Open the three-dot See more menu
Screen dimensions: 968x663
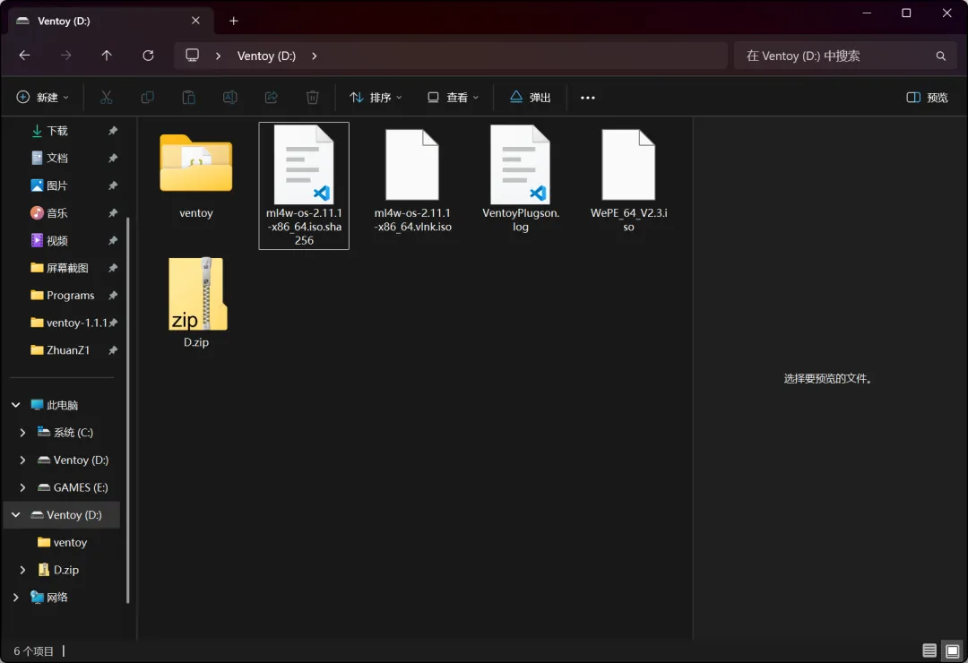(588, 98)
